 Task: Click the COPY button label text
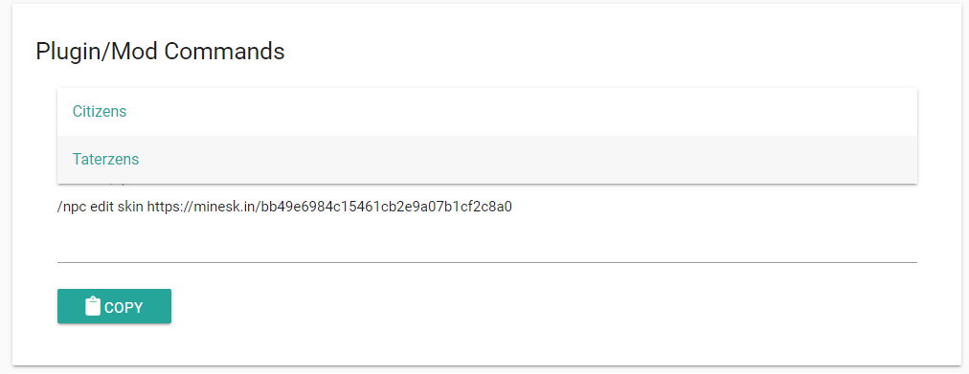tap(124, 308)
